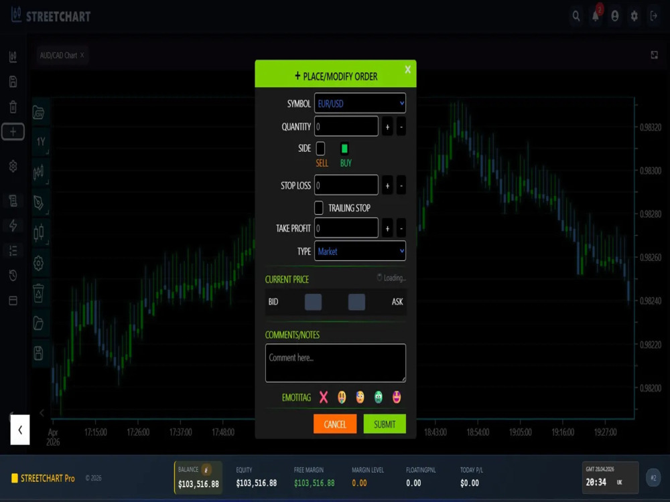Enable the Trailing Stop checkbox

coord(319,208)
